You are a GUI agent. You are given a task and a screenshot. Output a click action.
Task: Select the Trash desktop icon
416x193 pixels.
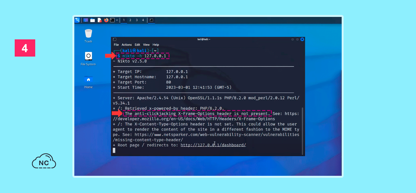click(x=88, y=36)
